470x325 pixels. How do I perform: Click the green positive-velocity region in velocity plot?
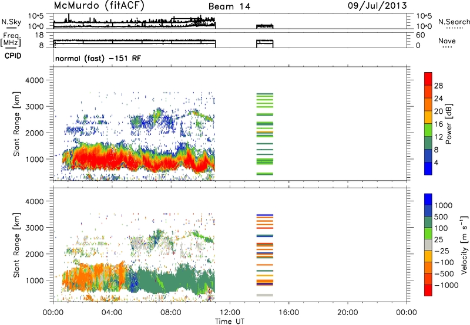coord(174,278)
